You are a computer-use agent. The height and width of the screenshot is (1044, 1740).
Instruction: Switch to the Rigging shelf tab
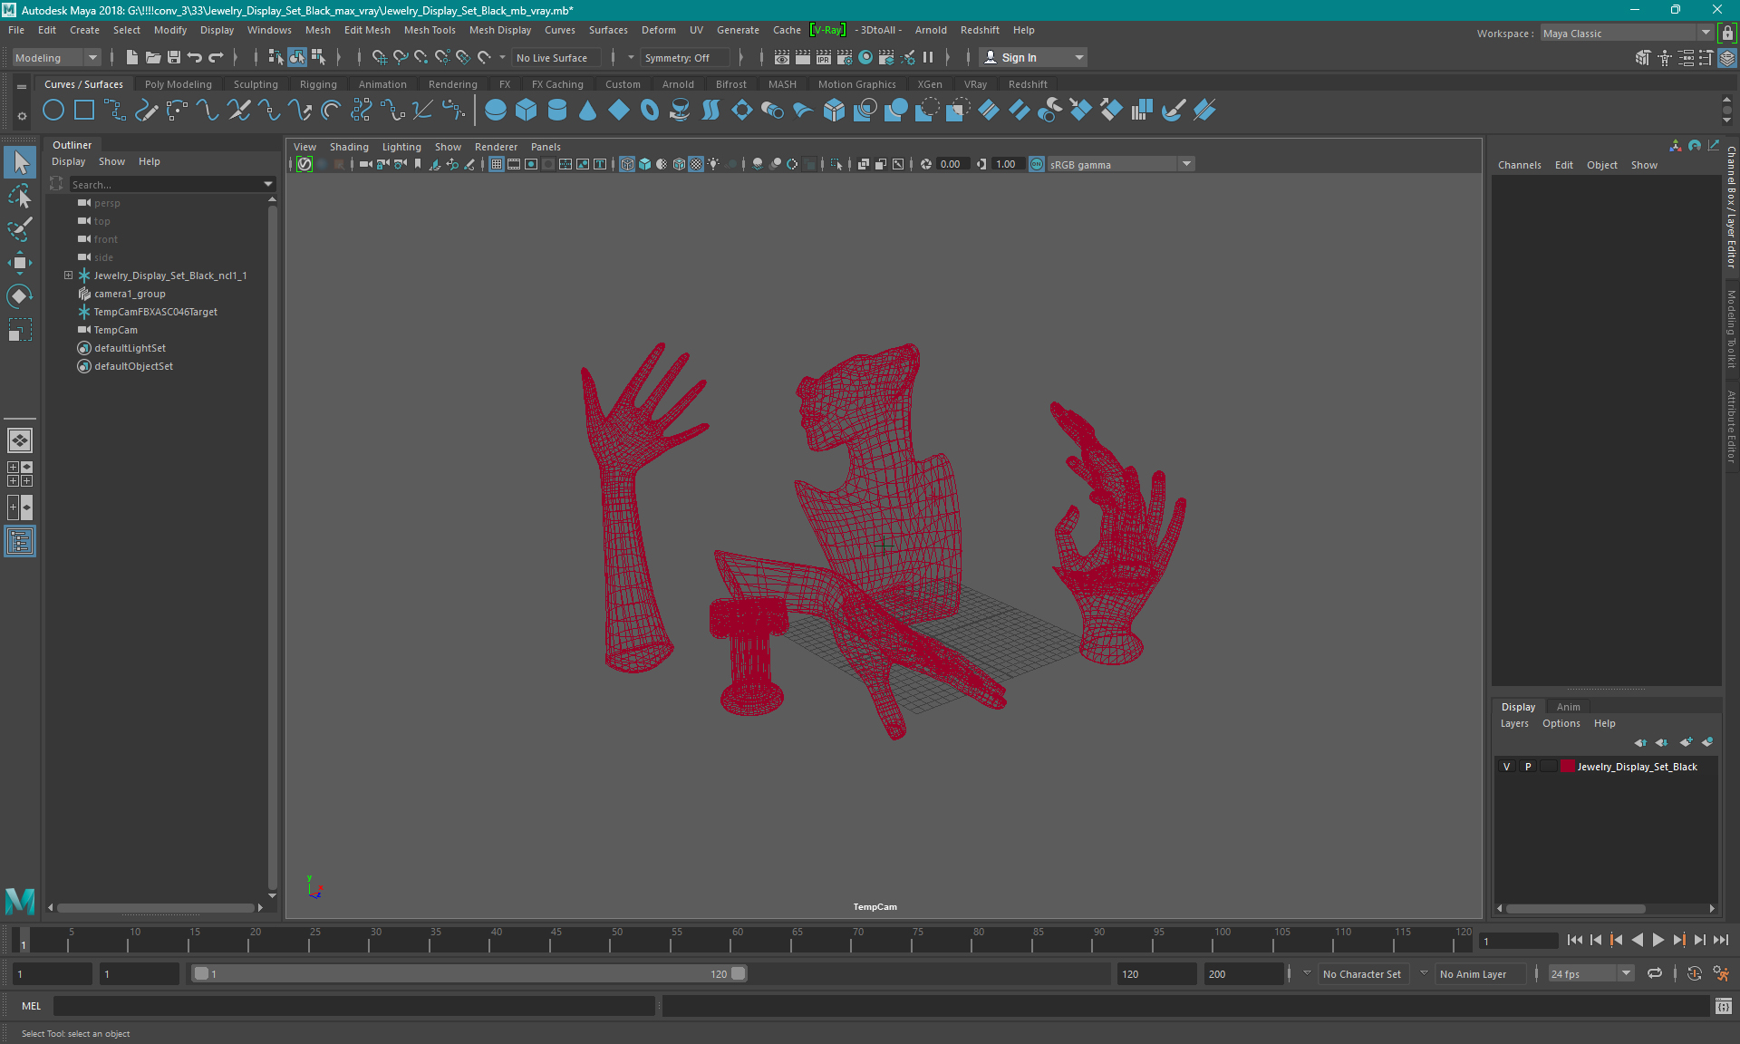click(318, 84)
